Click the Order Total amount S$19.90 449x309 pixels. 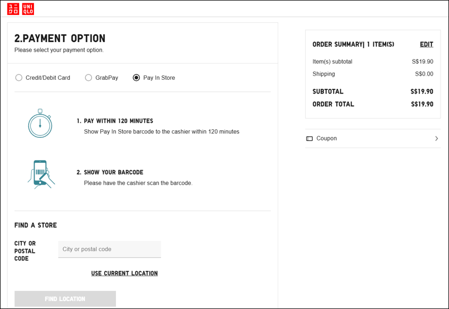422,104
